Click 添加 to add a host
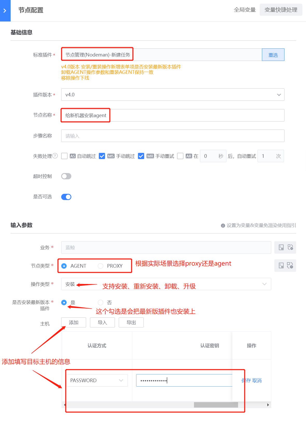The image size is (306, 427). pos(74,322)
